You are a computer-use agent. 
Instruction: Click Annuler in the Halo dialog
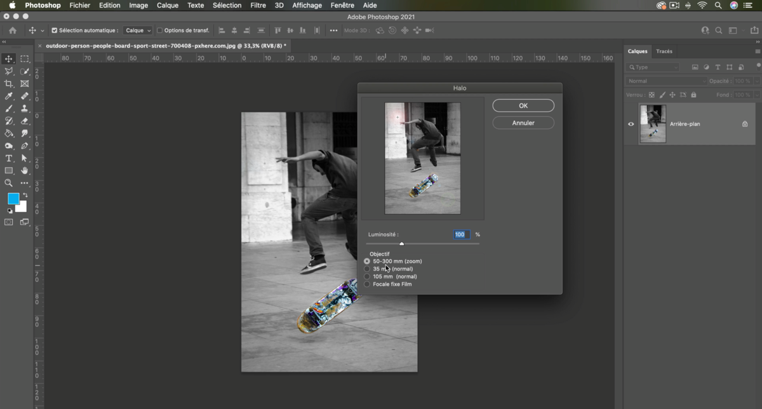point(523,123)
